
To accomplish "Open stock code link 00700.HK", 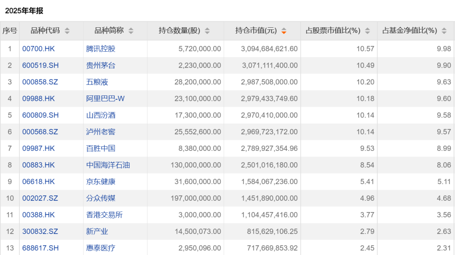I will coord(39,49).
